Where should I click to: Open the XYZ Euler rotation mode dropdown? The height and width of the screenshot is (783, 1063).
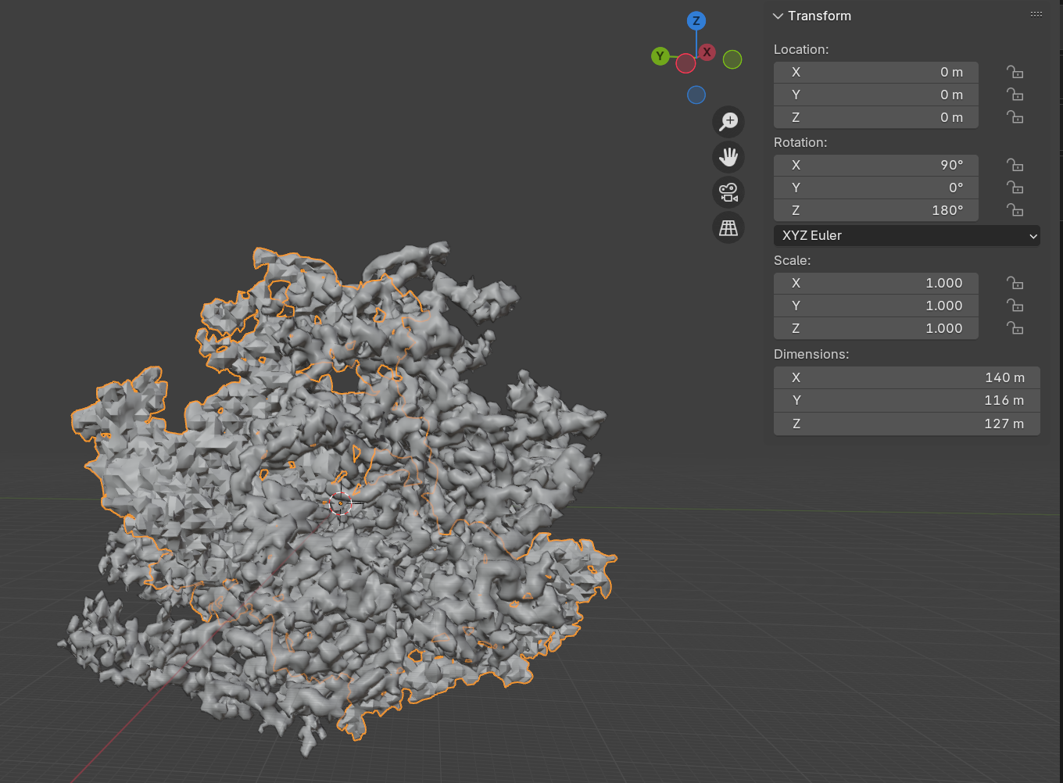pos(906,235)
